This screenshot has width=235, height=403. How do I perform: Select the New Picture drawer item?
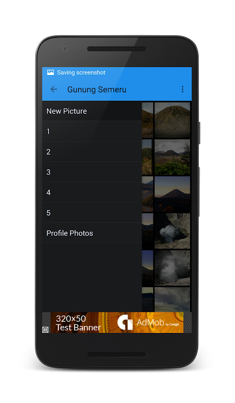point(92,111)
